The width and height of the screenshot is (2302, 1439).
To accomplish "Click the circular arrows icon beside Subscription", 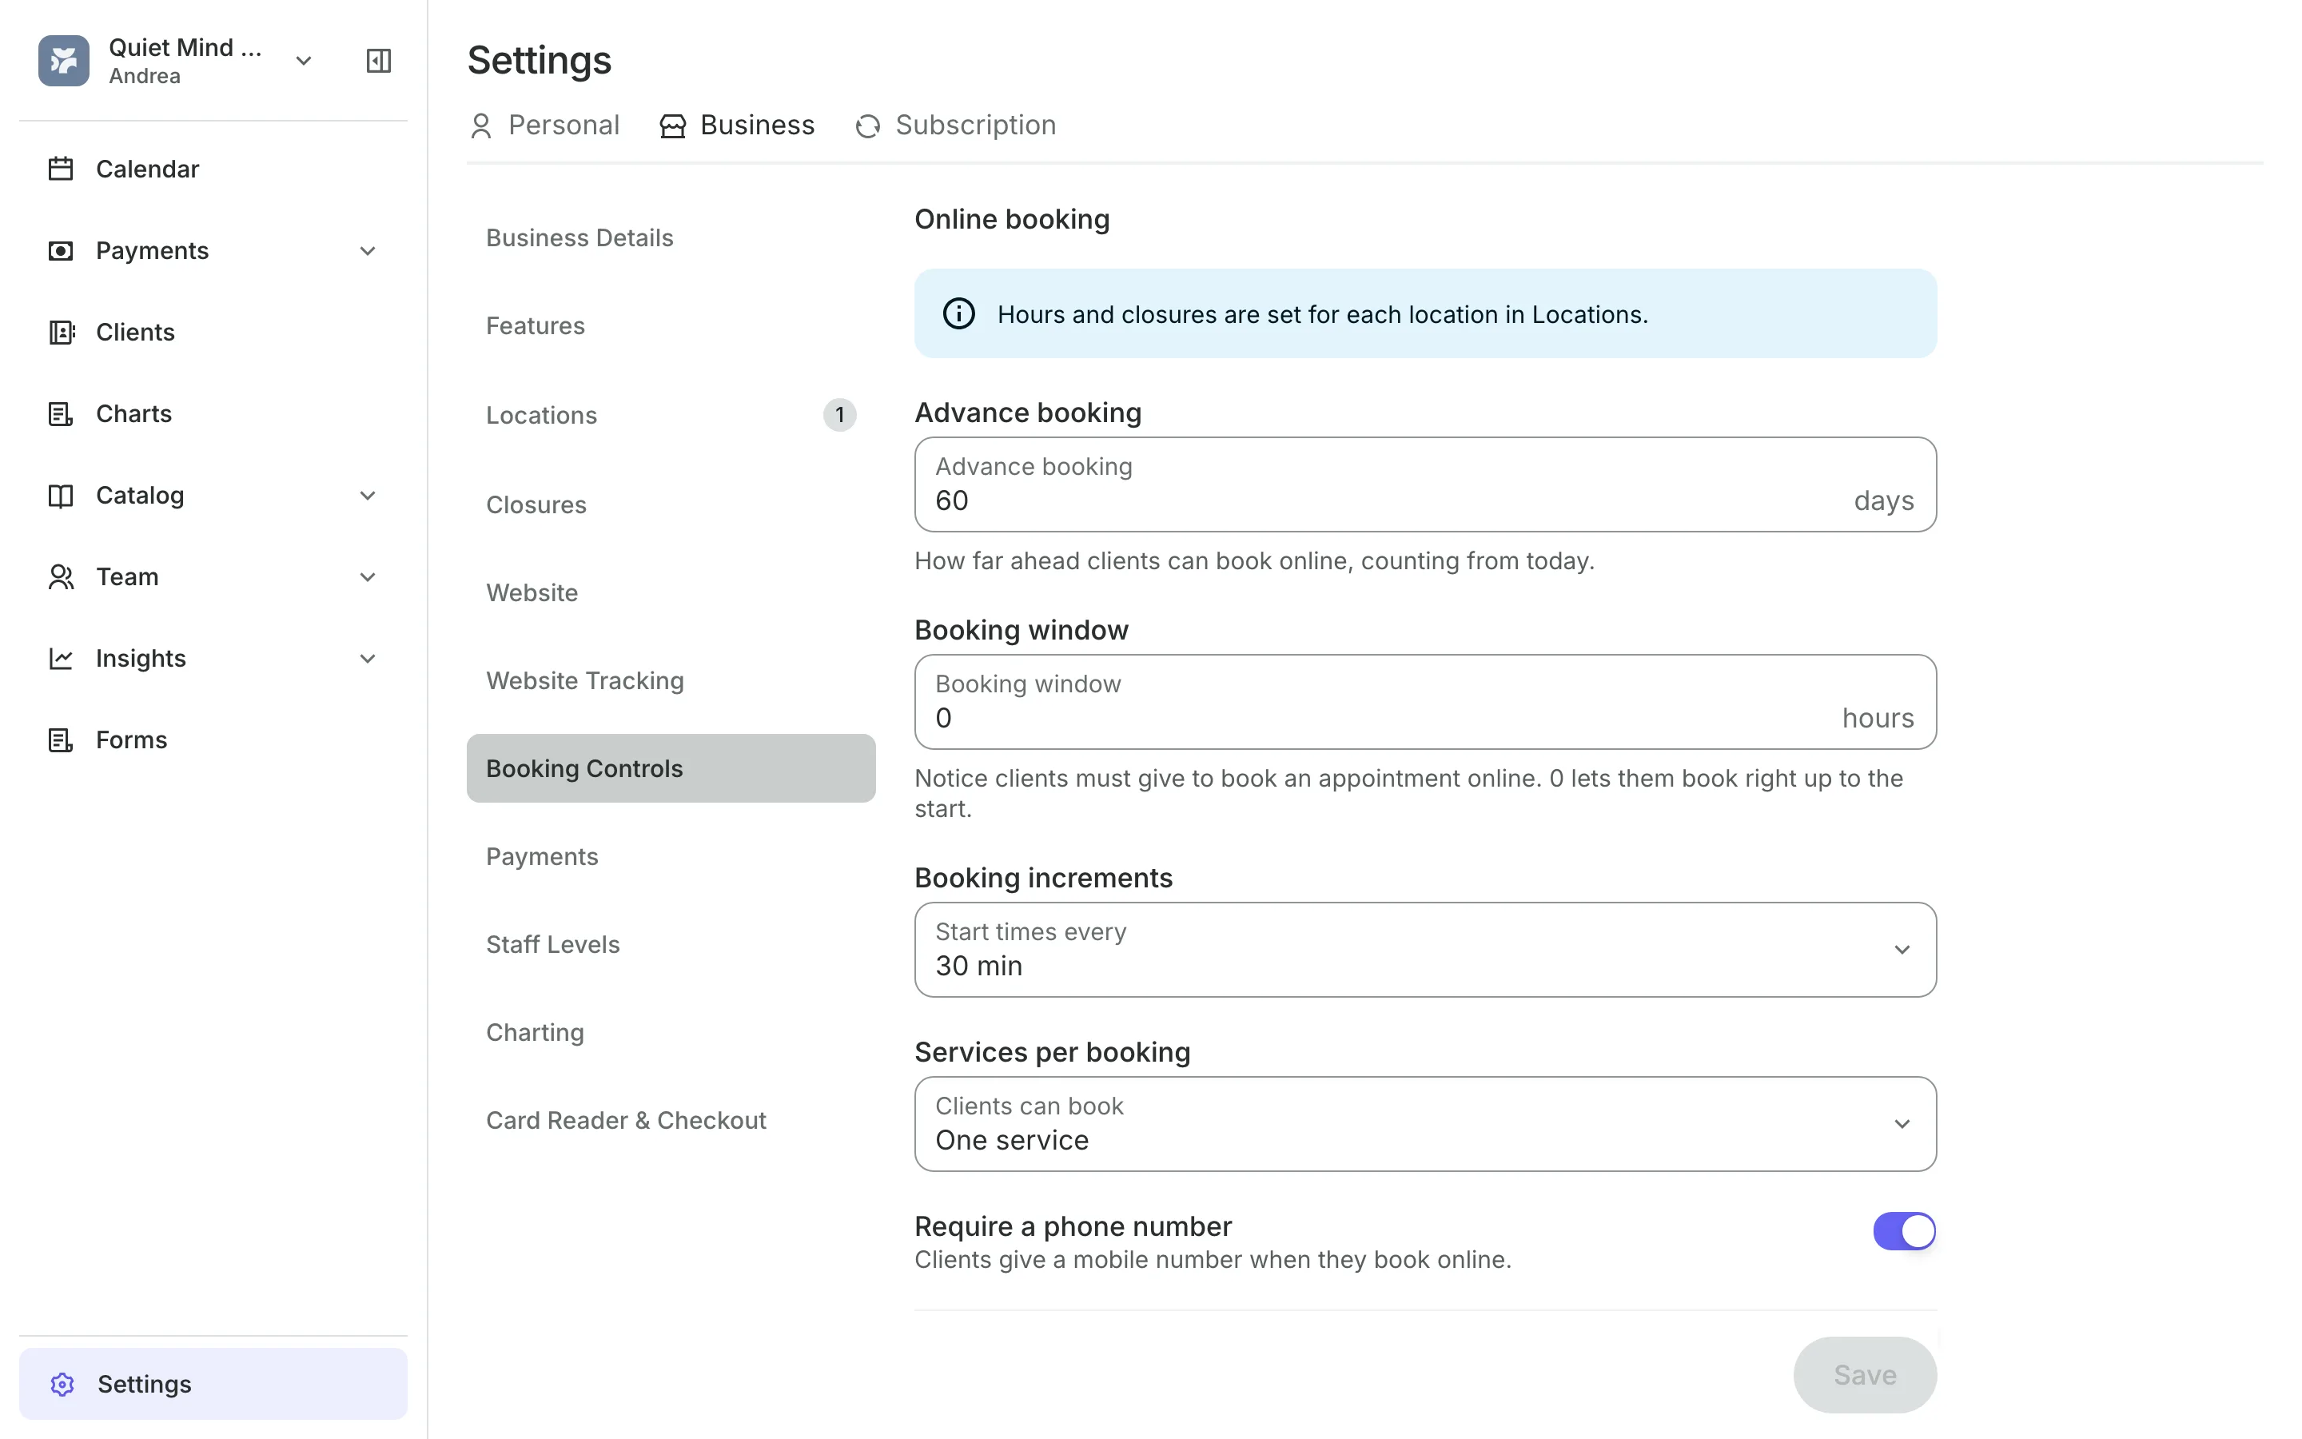I will (x=867, y=126).
